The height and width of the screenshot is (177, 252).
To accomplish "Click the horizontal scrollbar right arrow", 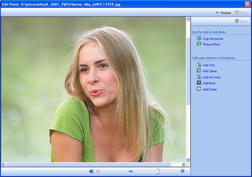I will pos(183,164).
